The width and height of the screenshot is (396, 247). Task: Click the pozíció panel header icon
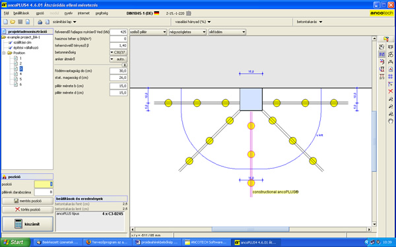coord(5,177)
